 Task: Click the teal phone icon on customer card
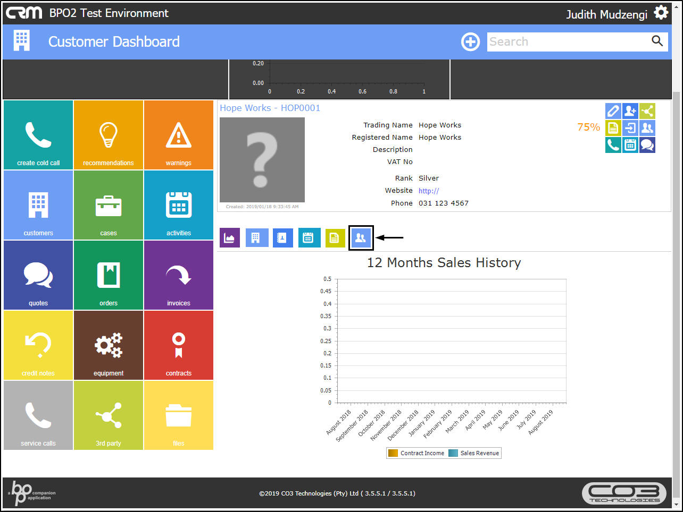click(x=613, y=144)
